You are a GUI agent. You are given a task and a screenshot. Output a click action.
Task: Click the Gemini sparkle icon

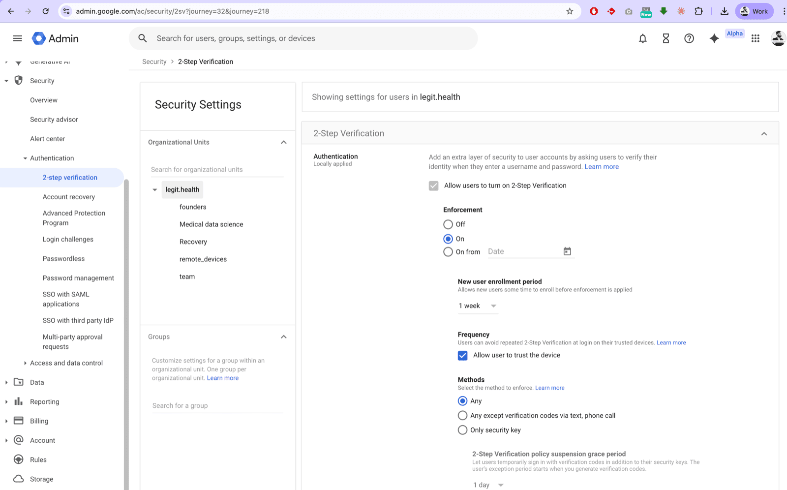714,38
